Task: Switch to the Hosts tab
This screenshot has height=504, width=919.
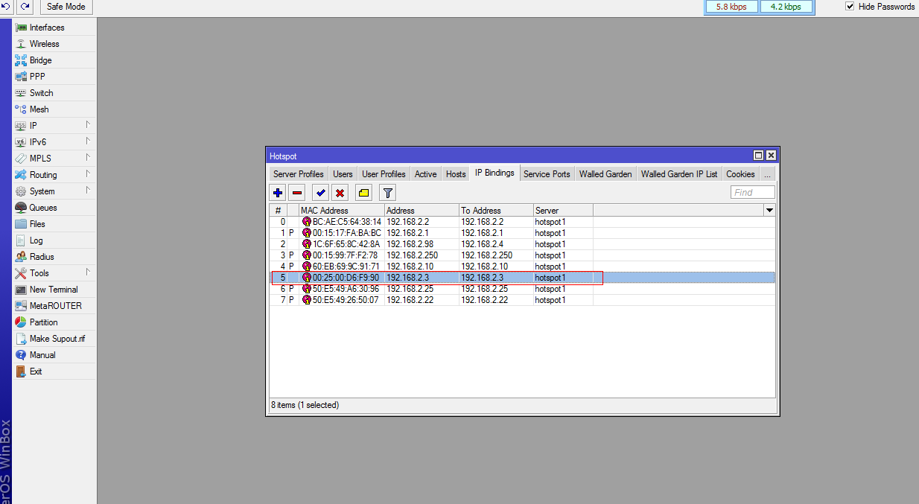Action: click(x=456, y=174)
